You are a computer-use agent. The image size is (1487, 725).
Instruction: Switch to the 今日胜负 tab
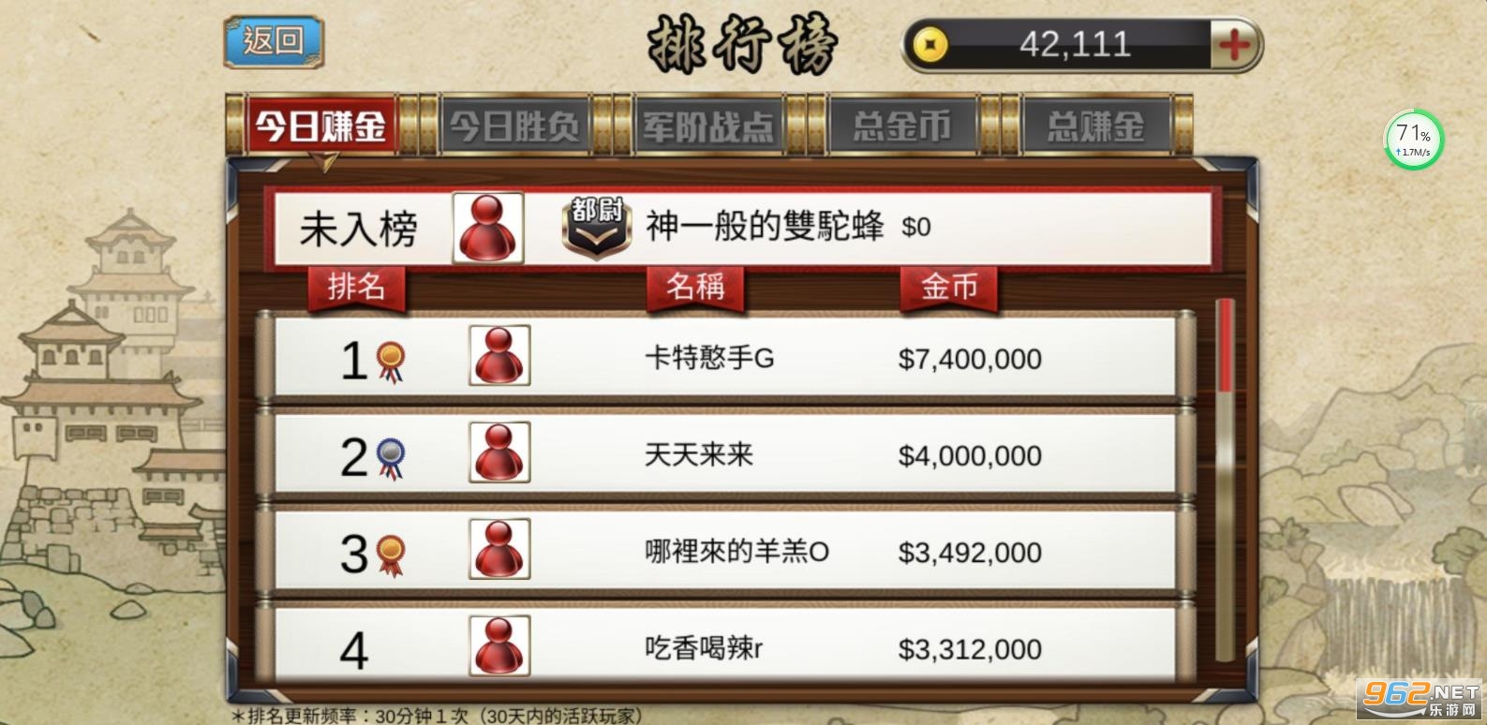click(513, 126)
